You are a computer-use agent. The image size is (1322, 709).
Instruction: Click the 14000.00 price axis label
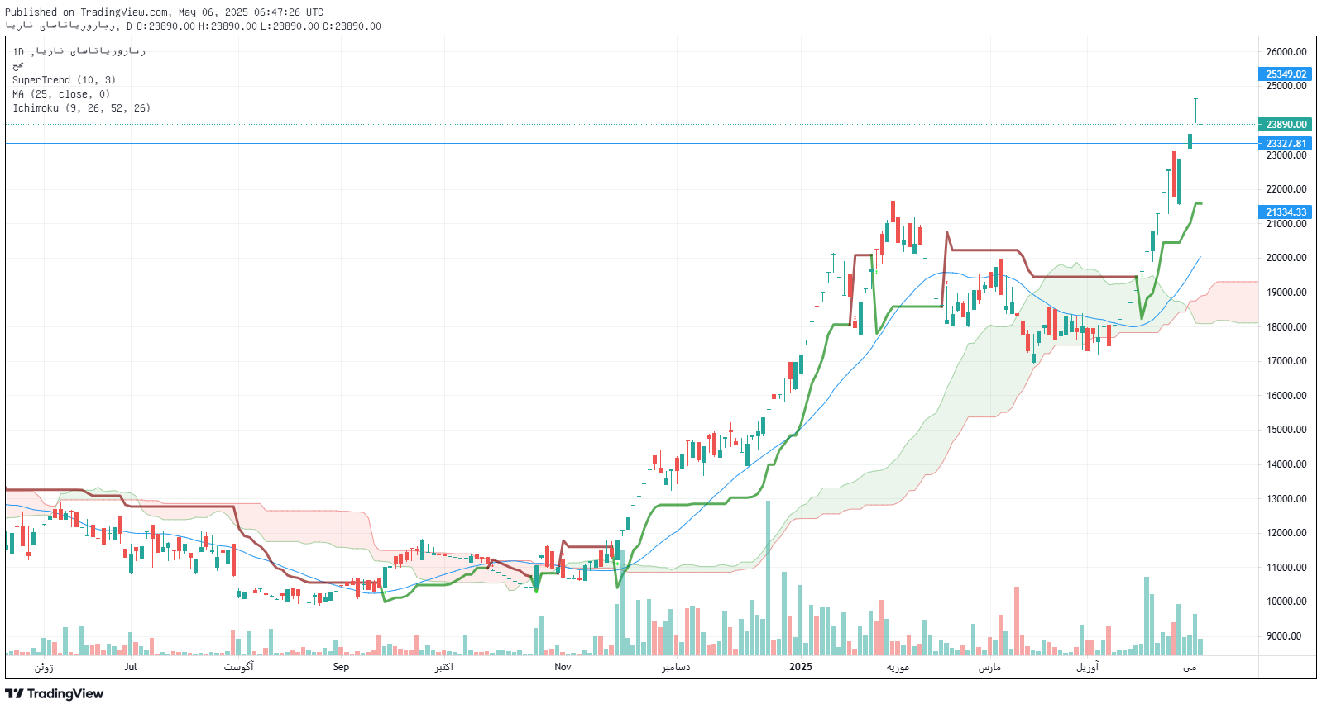[x=1286, y=464]
